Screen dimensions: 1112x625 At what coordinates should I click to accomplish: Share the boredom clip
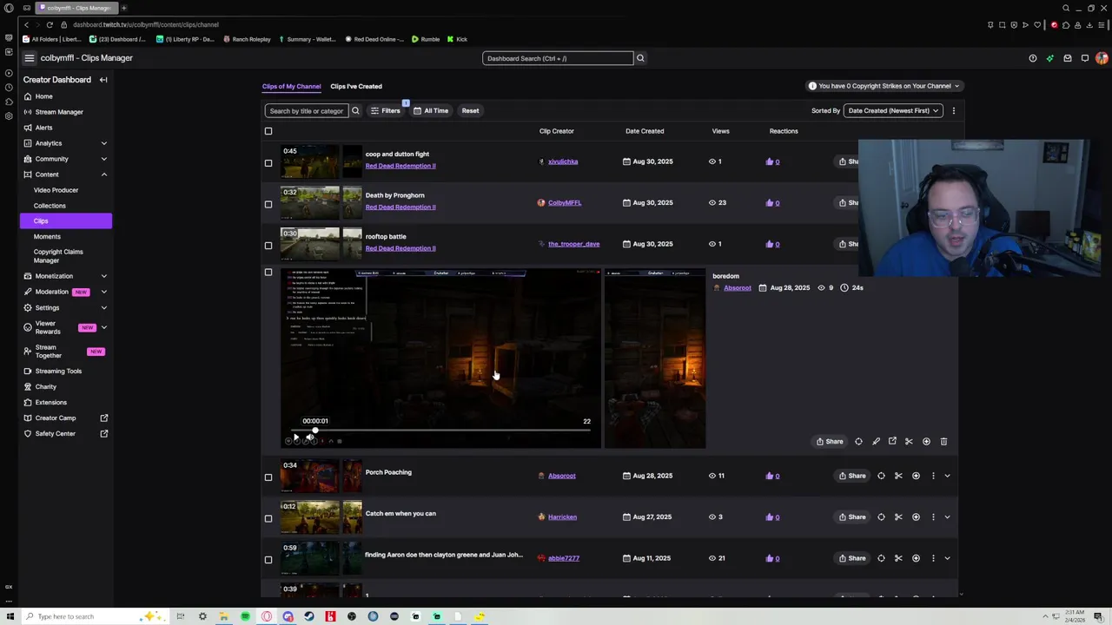(830, 441)
